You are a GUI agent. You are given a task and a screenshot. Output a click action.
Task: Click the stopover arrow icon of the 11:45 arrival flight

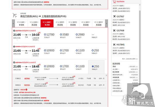26,51
